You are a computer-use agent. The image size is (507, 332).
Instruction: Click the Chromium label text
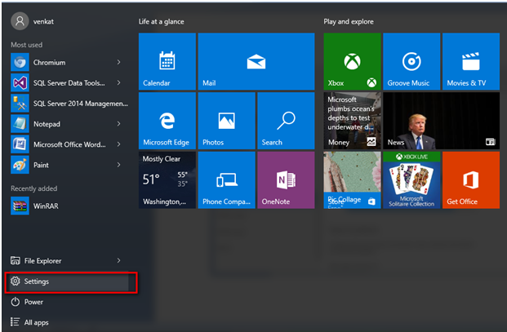pyautogui.click(x=49, y=62)
